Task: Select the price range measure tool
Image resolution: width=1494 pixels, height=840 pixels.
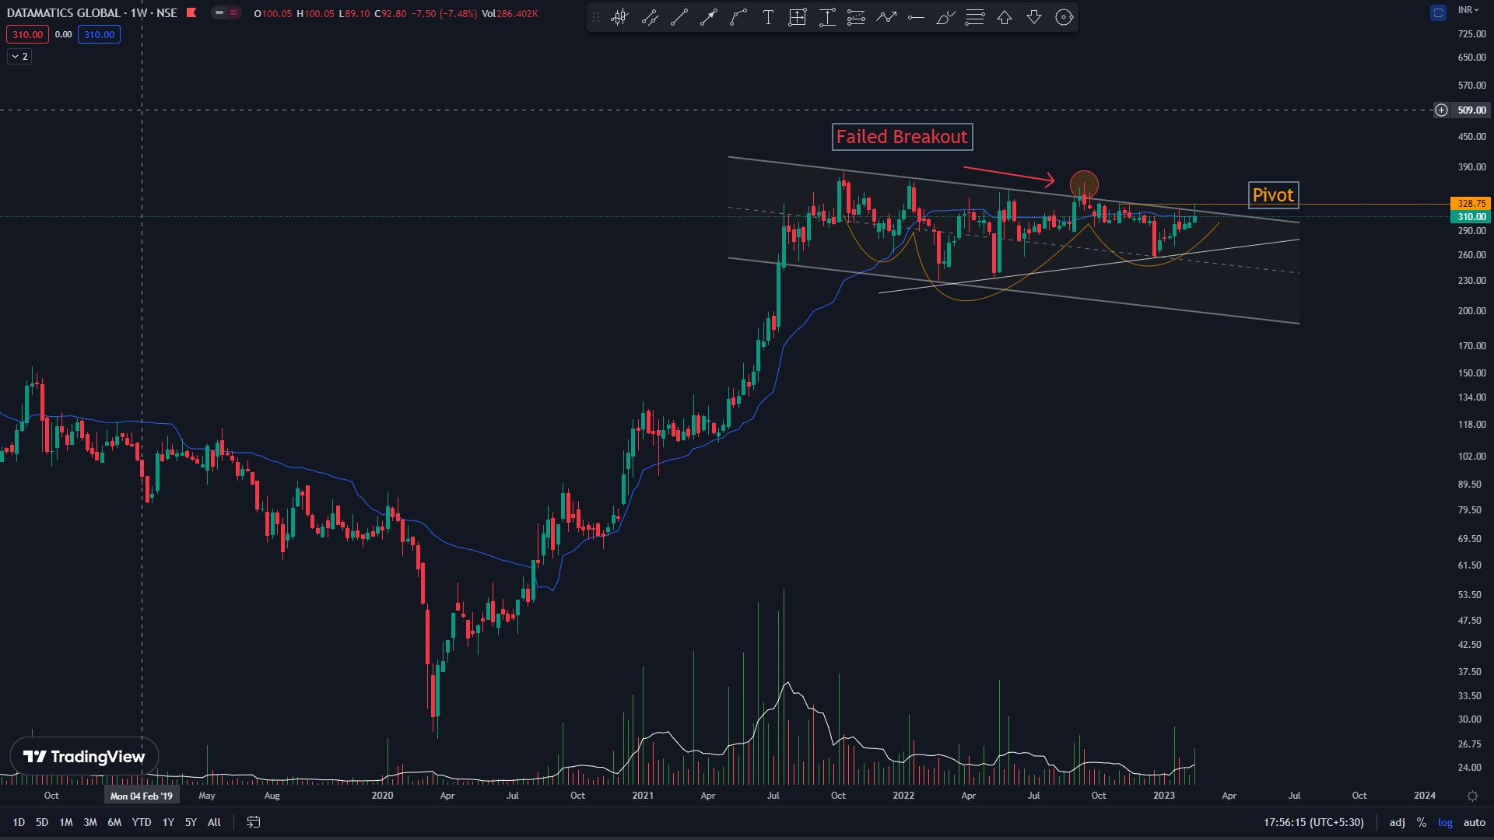Action: coord(798,17)
